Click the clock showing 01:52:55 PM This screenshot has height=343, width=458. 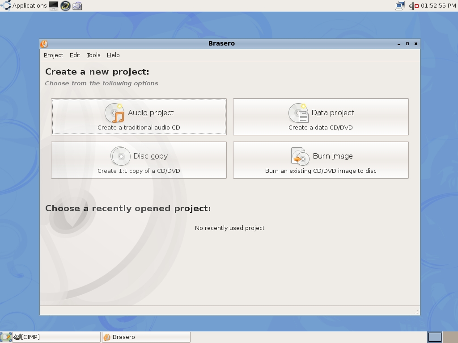pyautogui.click(x=438, y=5)
